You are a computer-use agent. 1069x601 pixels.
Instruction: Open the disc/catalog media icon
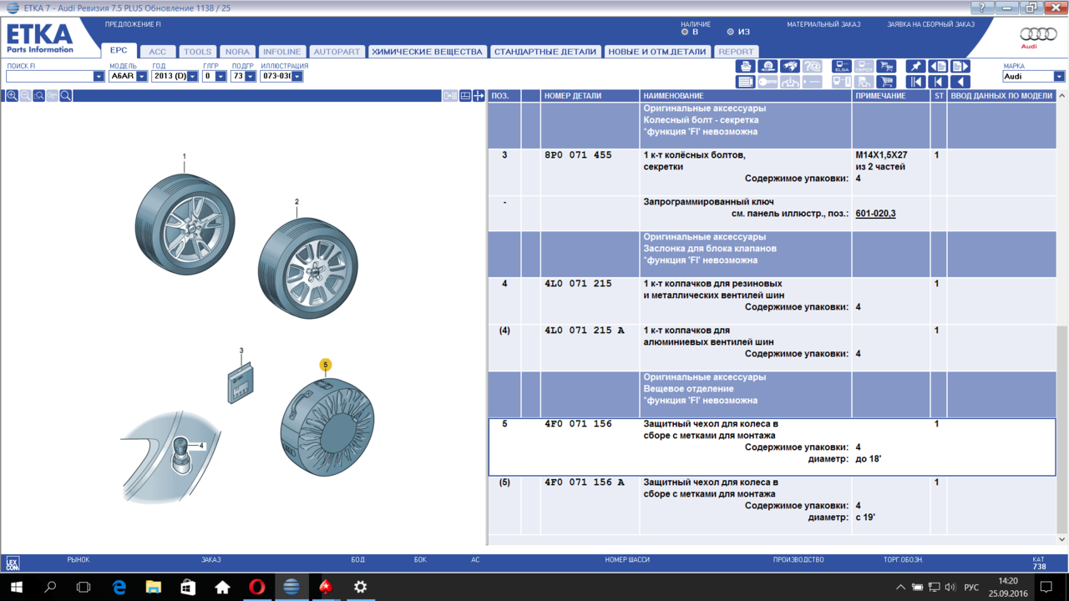pyautogui.click(x=768, y=66)
